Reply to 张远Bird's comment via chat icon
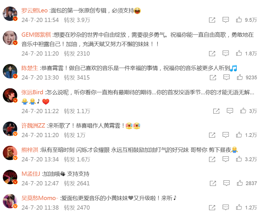 pos(230,111)
